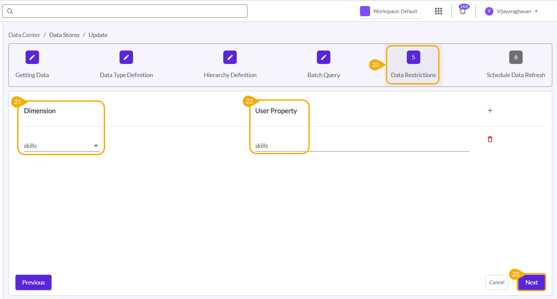Cancel the data store update

click(x=497, y=283)
